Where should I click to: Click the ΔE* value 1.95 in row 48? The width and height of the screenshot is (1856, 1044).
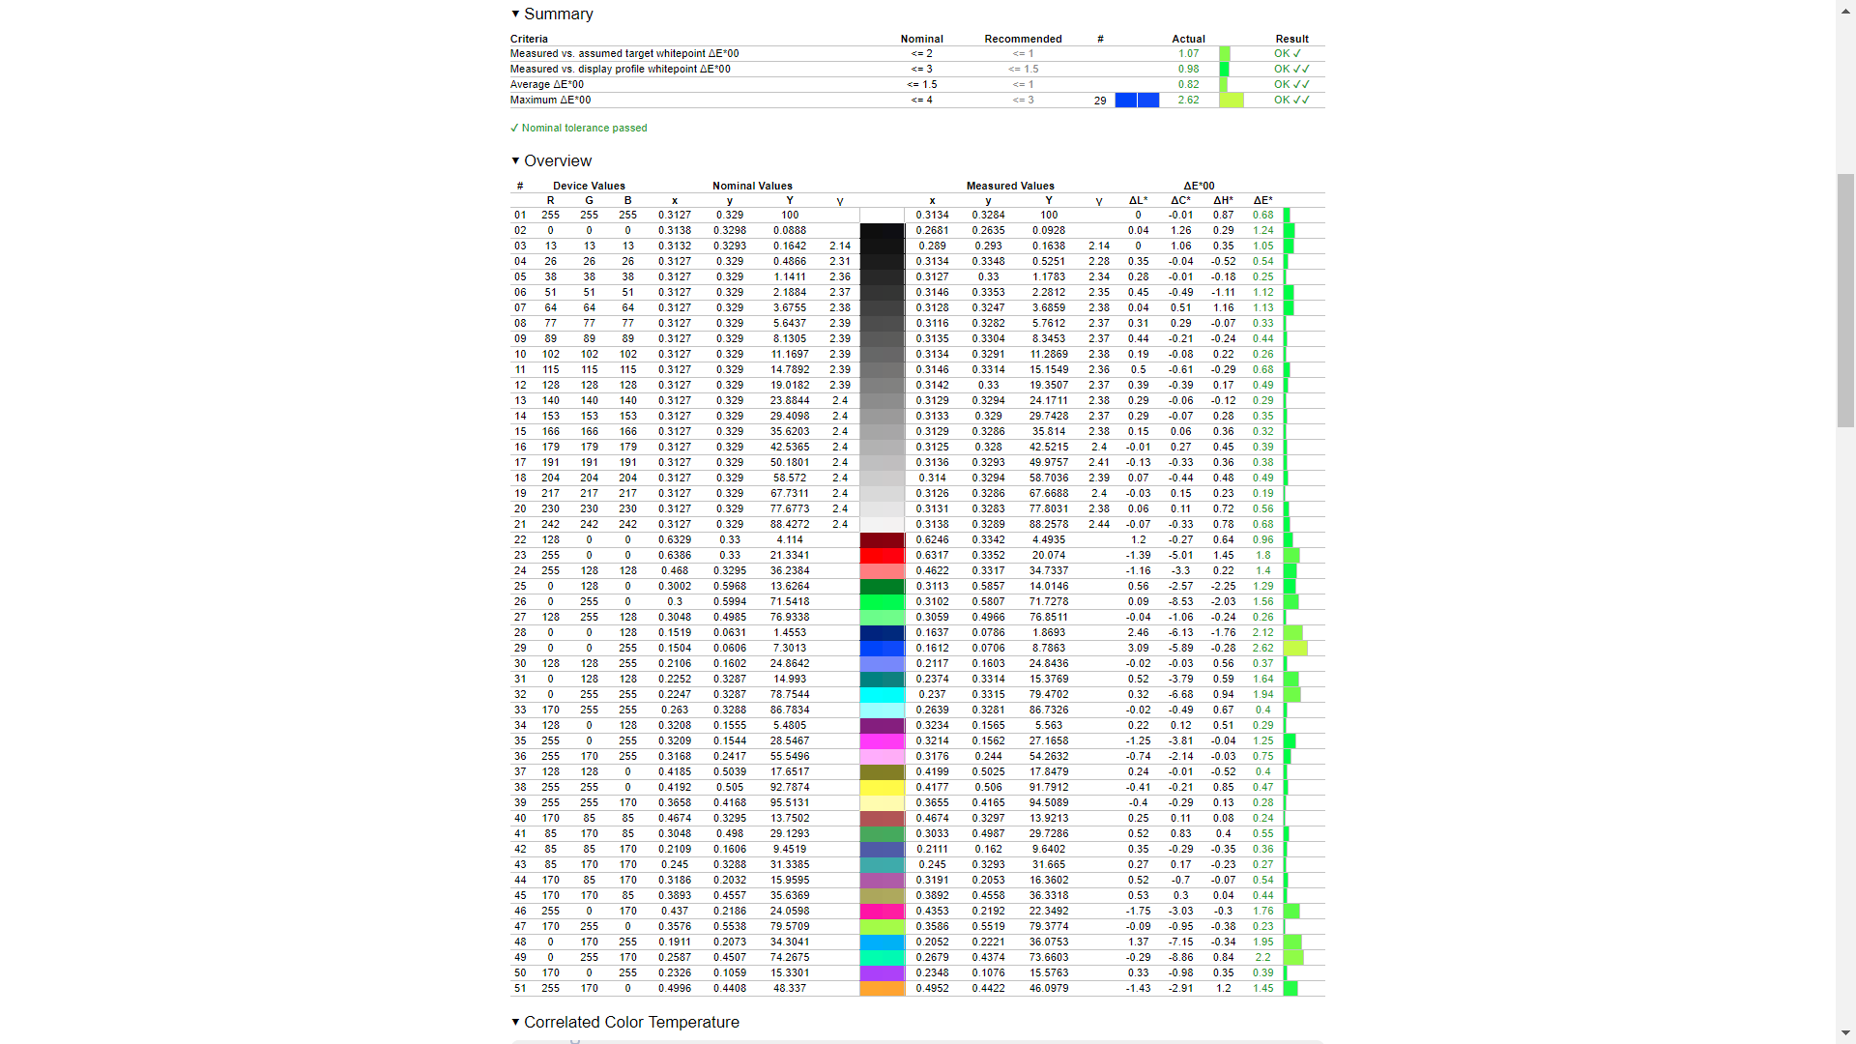click(1262, 942)
